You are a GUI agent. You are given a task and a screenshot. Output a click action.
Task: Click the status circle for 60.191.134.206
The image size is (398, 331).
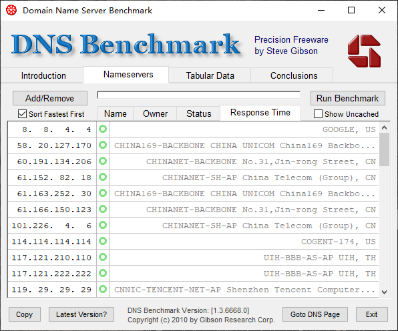pyautogui.click(x=103, y=161)
